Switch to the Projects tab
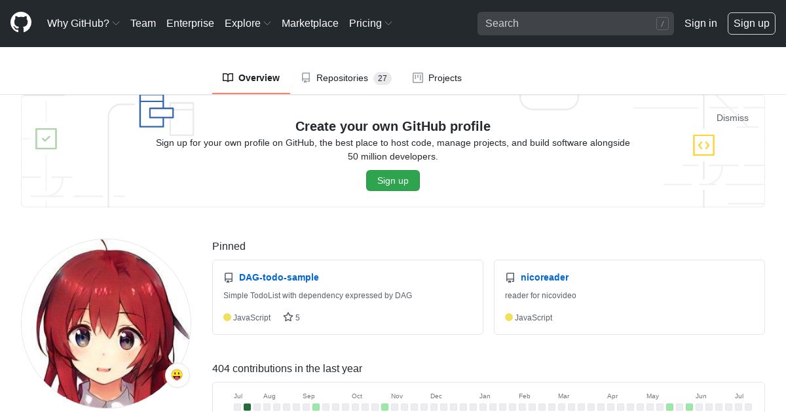Image resolution: width=786 pixels, height=412 pixels. tap(437, 78)
